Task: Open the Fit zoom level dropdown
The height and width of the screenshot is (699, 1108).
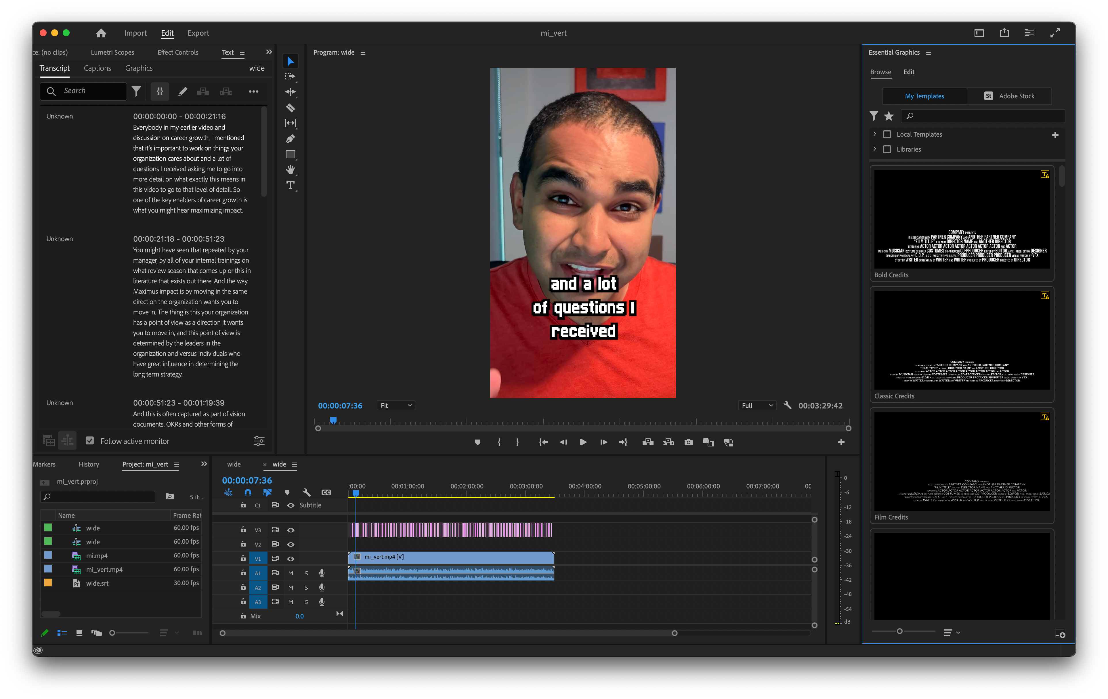Action: coord(396,405)
